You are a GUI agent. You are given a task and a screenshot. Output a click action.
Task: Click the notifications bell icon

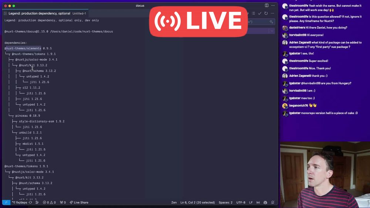pos(273,202)
